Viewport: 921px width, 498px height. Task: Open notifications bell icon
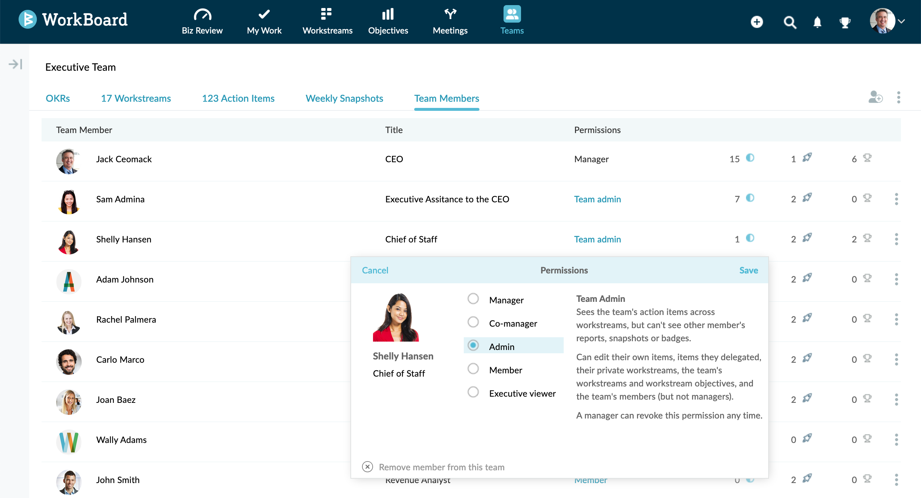coord(817,23)
